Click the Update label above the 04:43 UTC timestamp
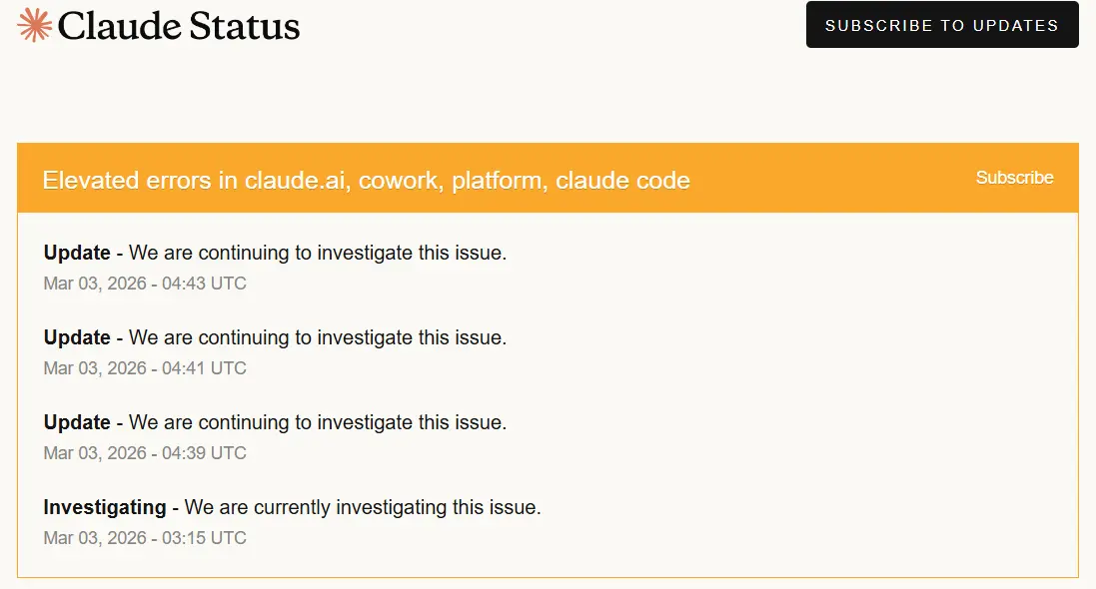This screenshot has width=1096, height=589. tap(77, 253)
